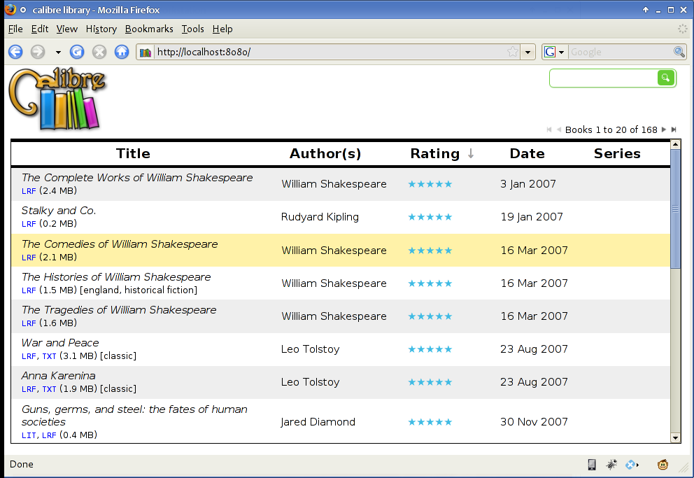Click the green search magnifier button
Screen dimensions: 694x478
click(665, 78)
